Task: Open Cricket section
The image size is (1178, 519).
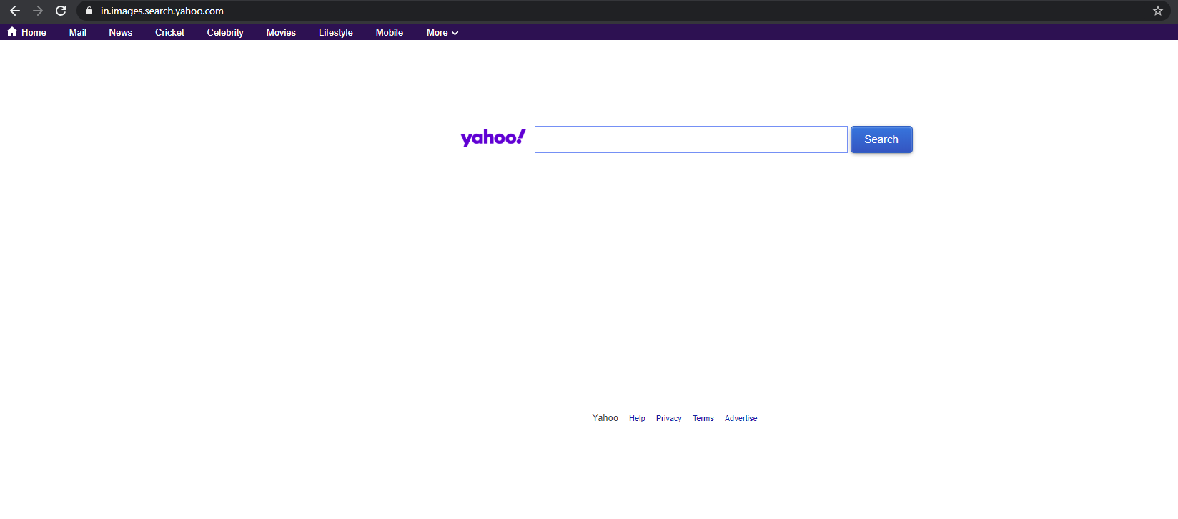Action: click(169, 32)
